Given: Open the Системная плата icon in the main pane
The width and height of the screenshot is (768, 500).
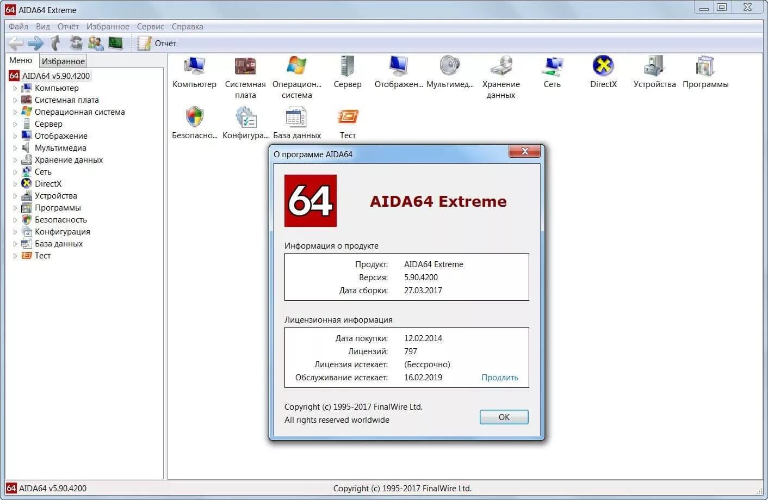Looking at the screenshot, I should [x=245, y=66].
